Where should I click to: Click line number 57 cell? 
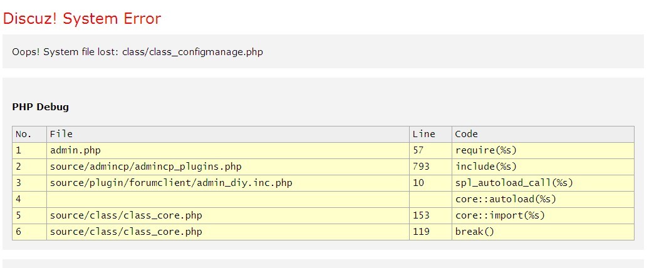[418, 150]
